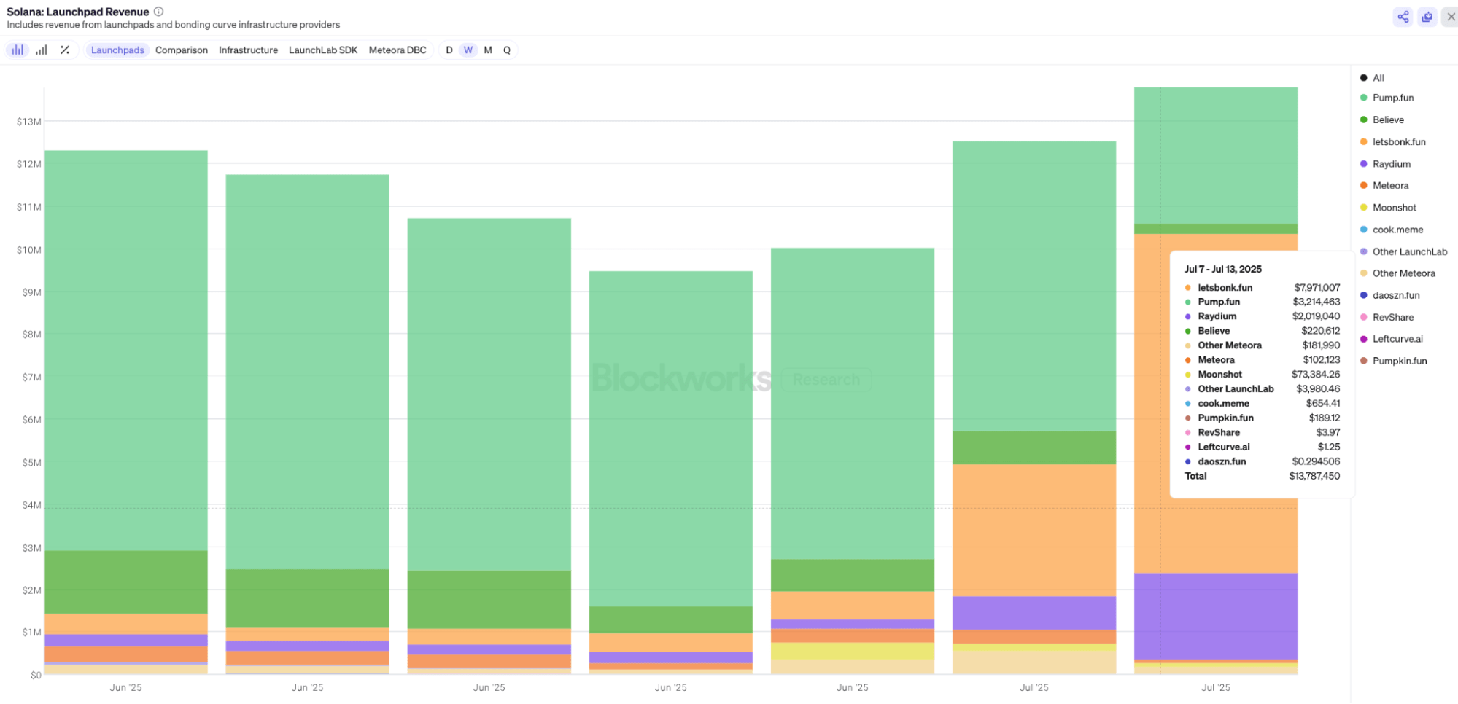The image size is (1458, 704).
Task: Click the Believe dark green segment of first bar
Action: point(126,582)
